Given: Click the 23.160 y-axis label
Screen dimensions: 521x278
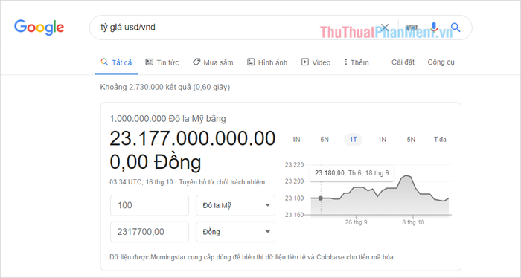Looking at the screenshot, I should click(x=294, y=215).
